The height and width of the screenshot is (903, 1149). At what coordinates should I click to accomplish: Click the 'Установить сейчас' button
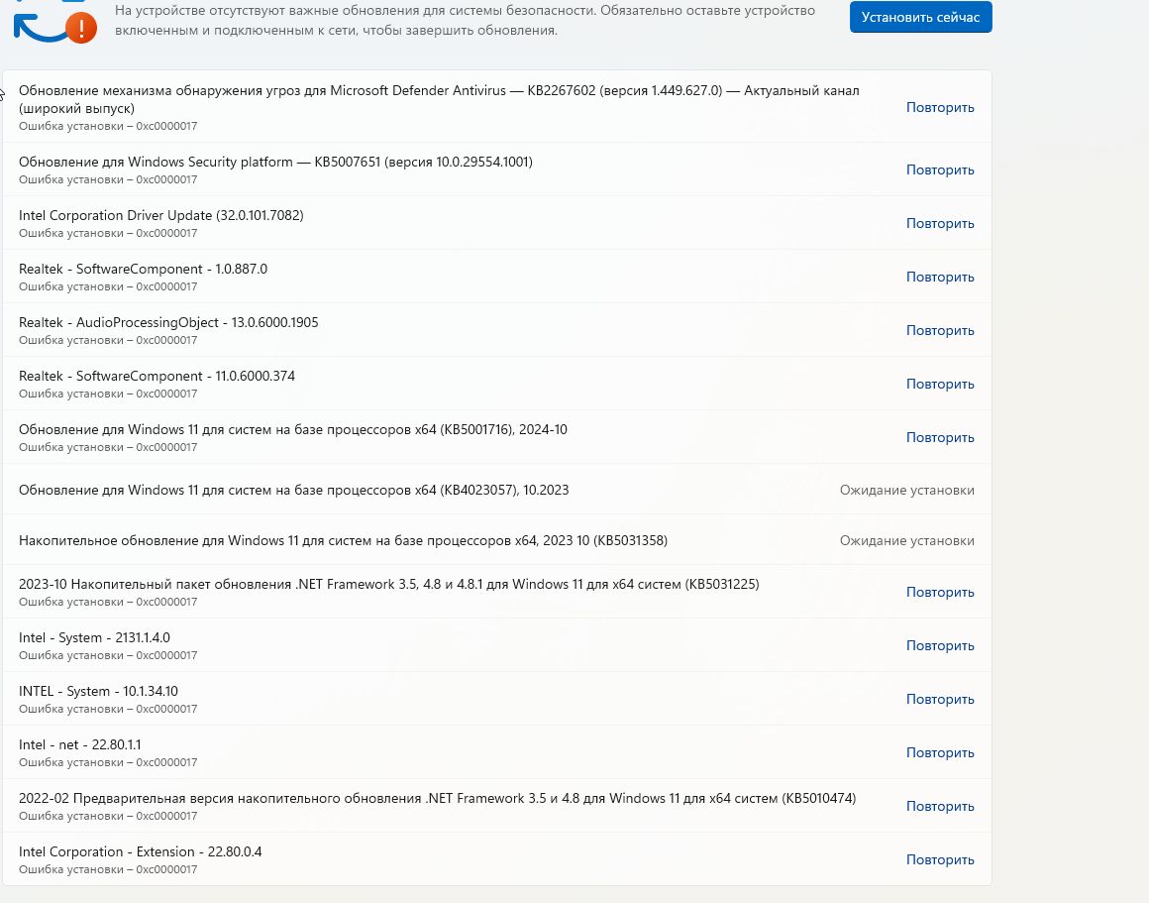[x=920, y=17]
